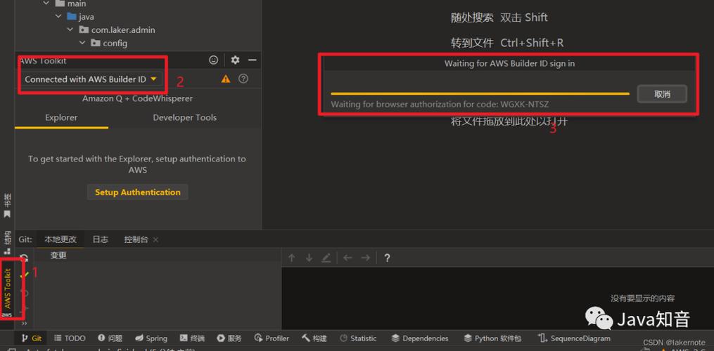
Task: Open the help question mark icon
Action: tap(243, 79)
